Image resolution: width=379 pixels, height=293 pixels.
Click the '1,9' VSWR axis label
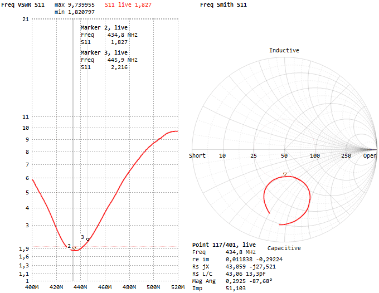[x=24, y=248]
